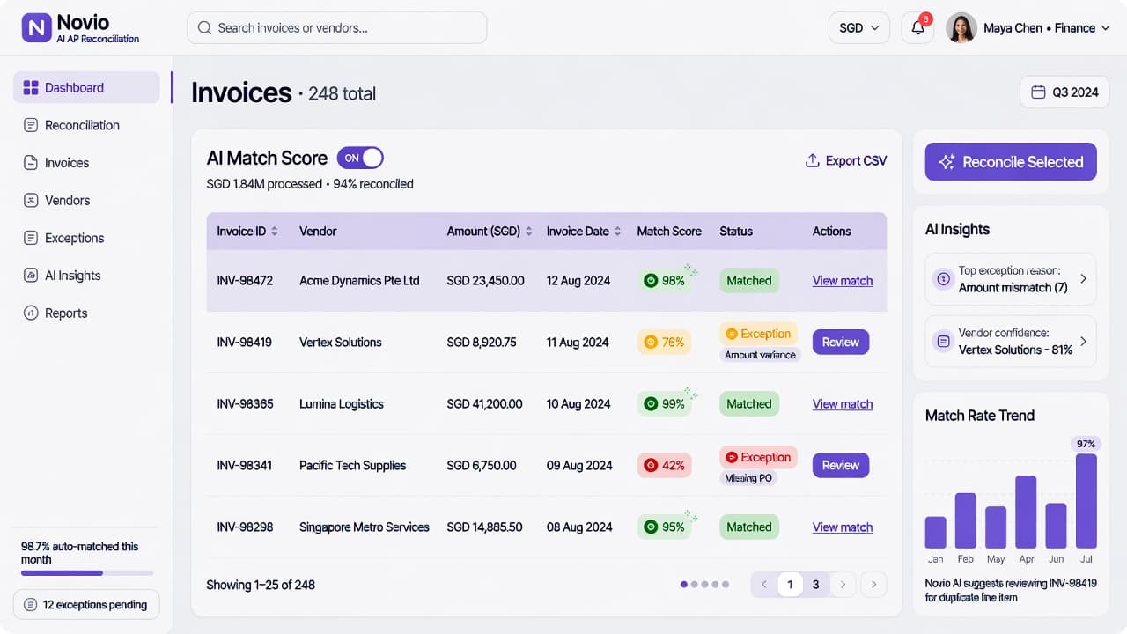The height and width of the screenshot is (634, 1127).
Task: Click the Novio logo icon
Action: (x=36, y=28)
